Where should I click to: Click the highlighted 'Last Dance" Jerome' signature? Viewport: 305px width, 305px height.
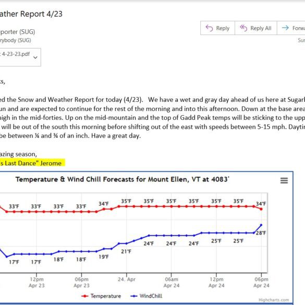(x=33, y=163)
